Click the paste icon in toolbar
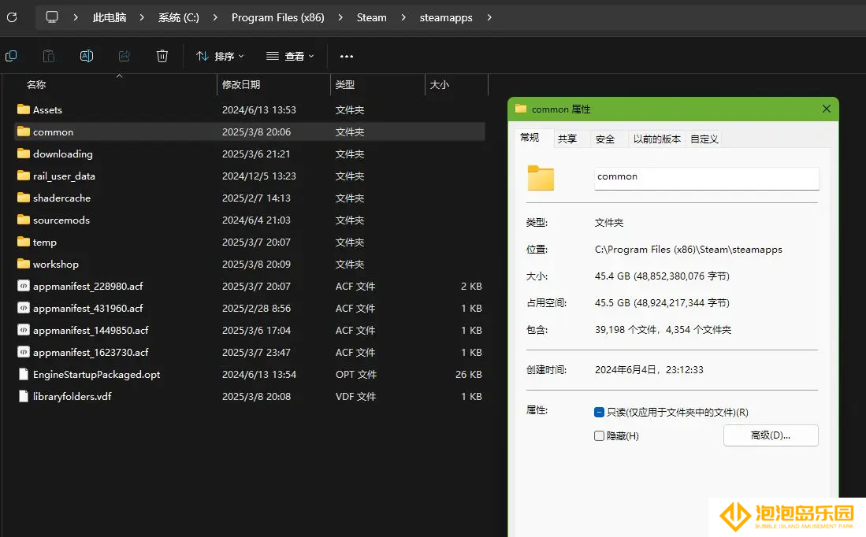The width and height of the screenshot is (866, 537). [x=49, y=56]
